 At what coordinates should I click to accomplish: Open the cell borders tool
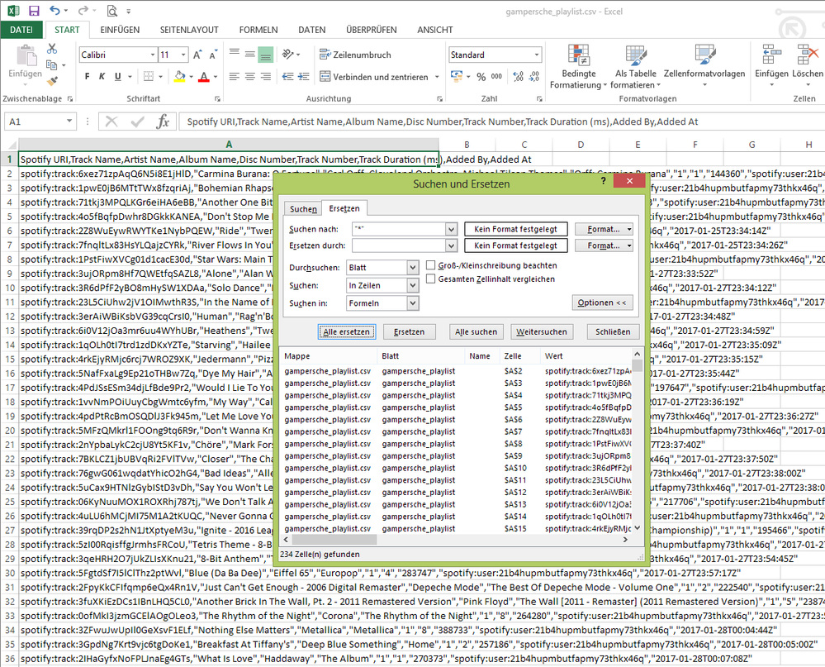149,77
